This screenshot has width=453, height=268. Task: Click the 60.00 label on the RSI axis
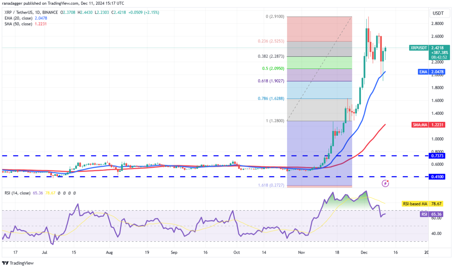point(436,218)
